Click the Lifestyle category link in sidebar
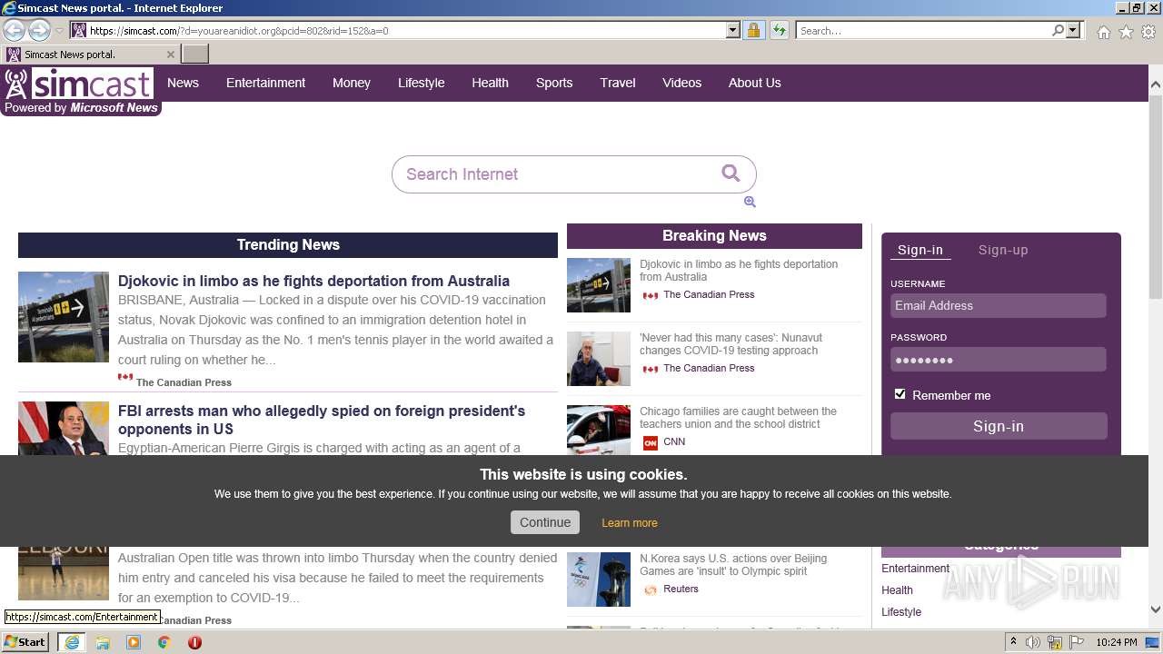 coord(901,612)
